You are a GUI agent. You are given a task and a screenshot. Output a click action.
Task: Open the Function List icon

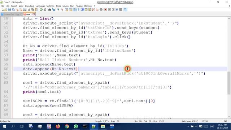coord(93,10)
